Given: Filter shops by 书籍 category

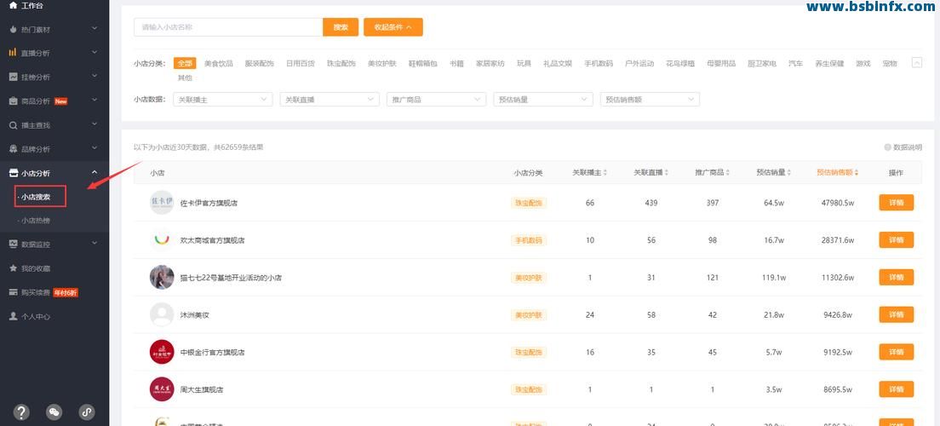Looking at the screenshot, I should (457, 63).
